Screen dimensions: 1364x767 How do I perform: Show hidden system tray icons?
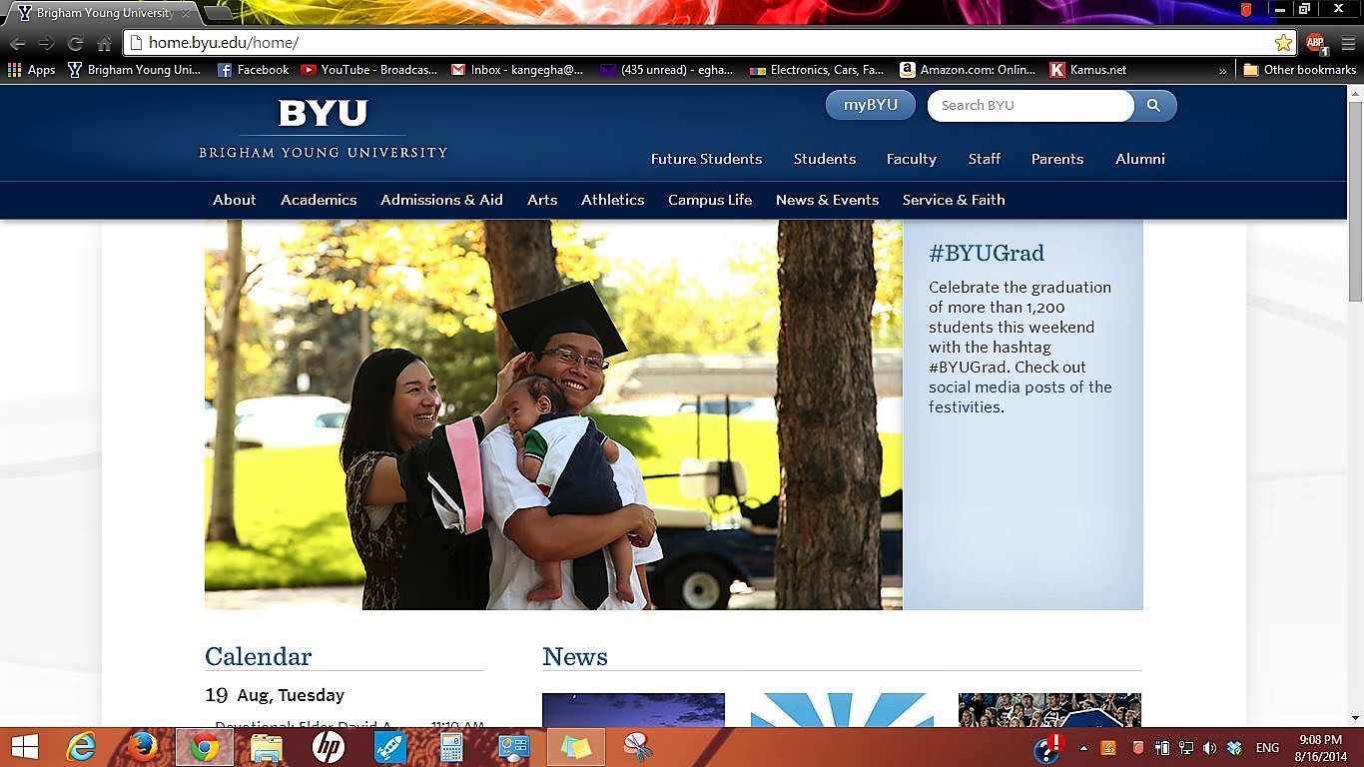1083,748
